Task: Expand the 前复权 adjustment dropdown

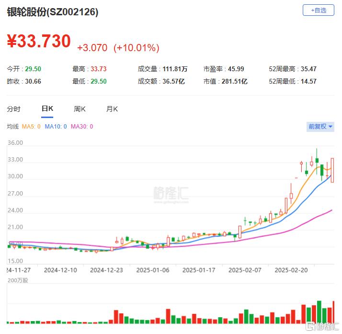Action: pyautogui.click(x=320, y=127)
